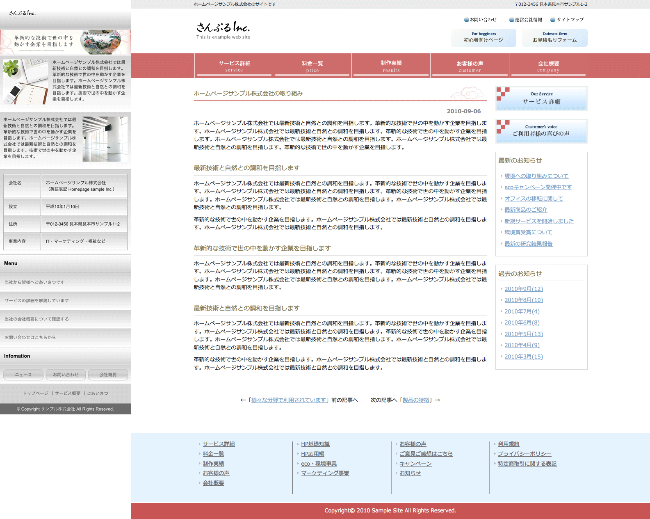Screen dimensions: 650x519
Task: Click the blue bullet beside お問い合わせ
Action: pos(466,20)
